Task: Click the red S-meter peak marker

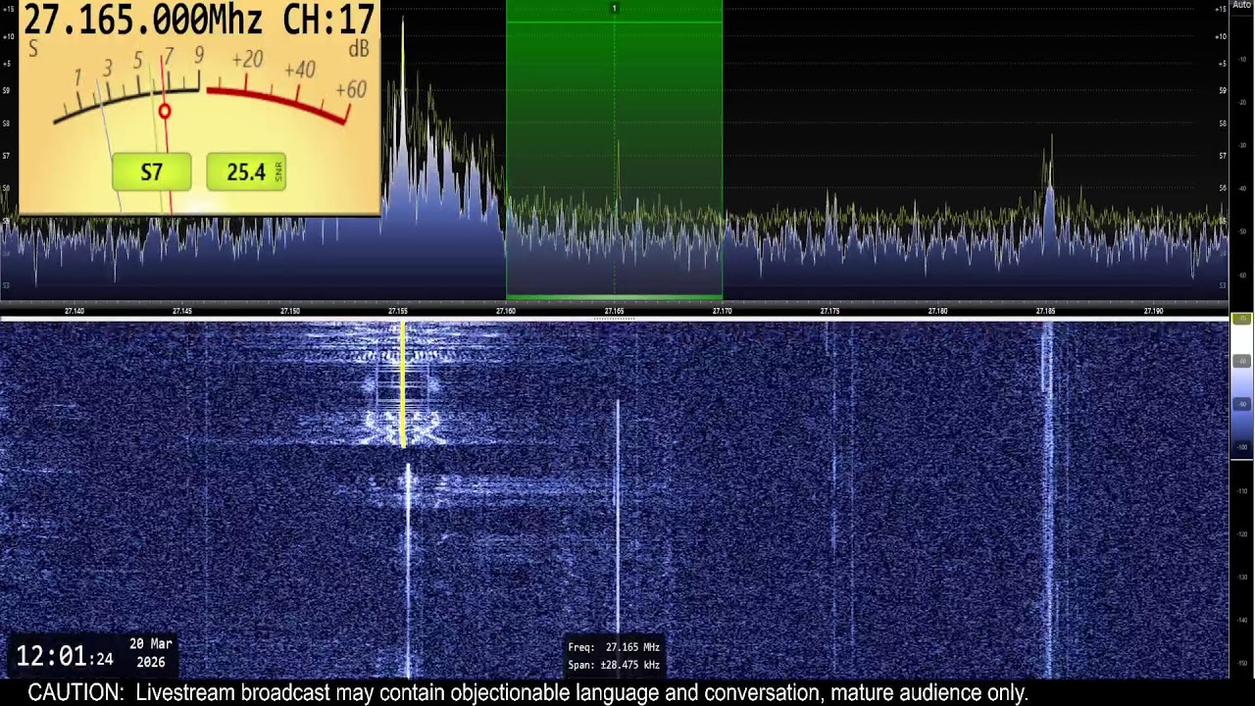Action: (165, 112)
